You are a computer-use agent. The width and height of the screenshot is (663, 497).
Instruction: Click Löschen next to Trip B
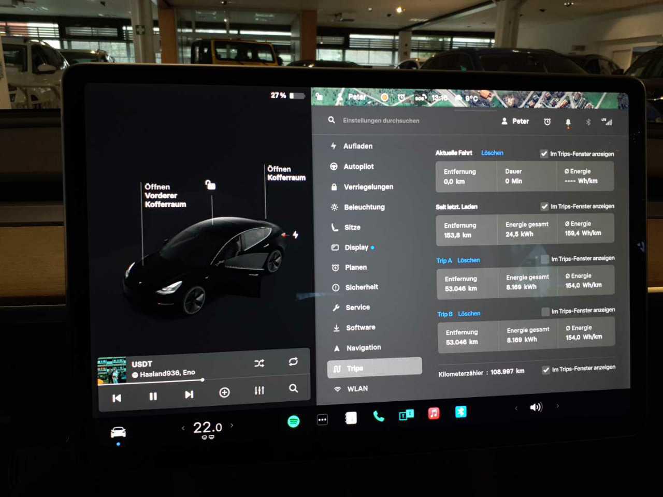point(469,314)
